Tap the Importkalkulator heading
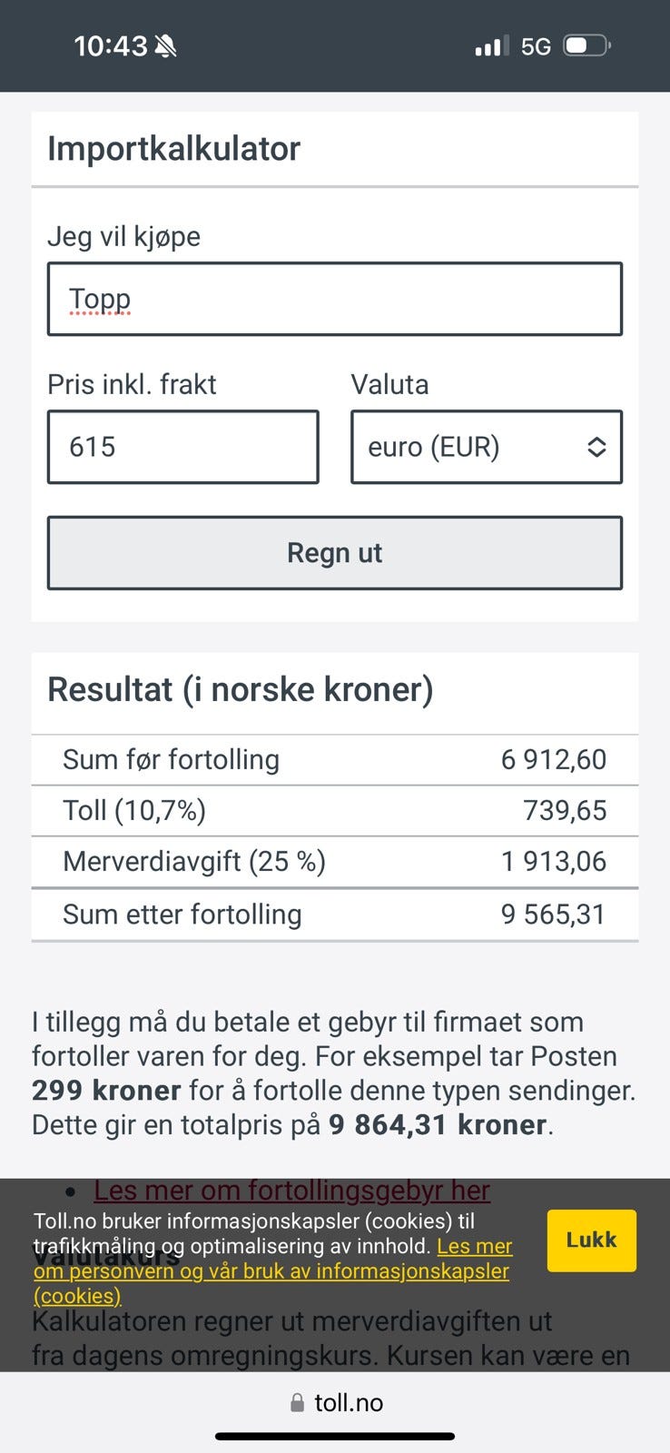Image resolution: width=670 pixels, height=1453 pixels. [174, 149]
